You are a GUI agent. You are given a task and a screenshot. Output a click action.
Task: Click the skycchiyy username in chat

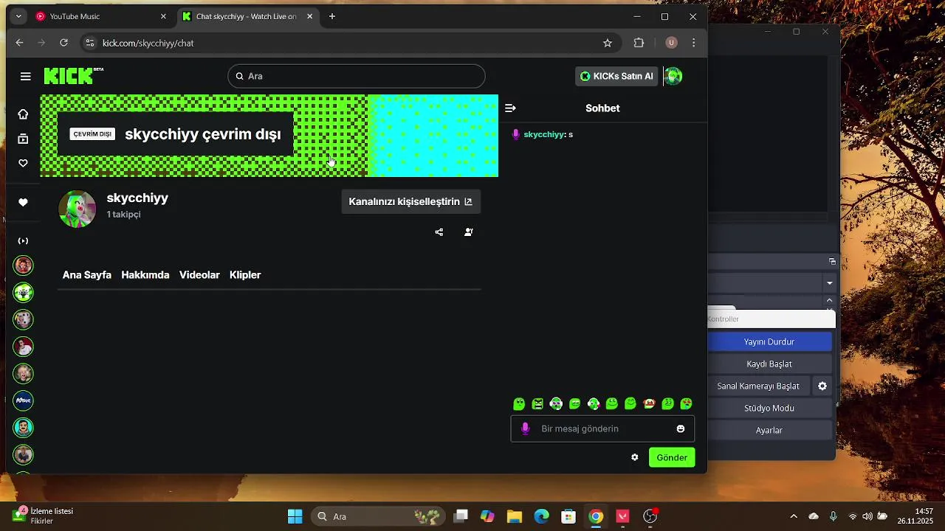(544, 134)
